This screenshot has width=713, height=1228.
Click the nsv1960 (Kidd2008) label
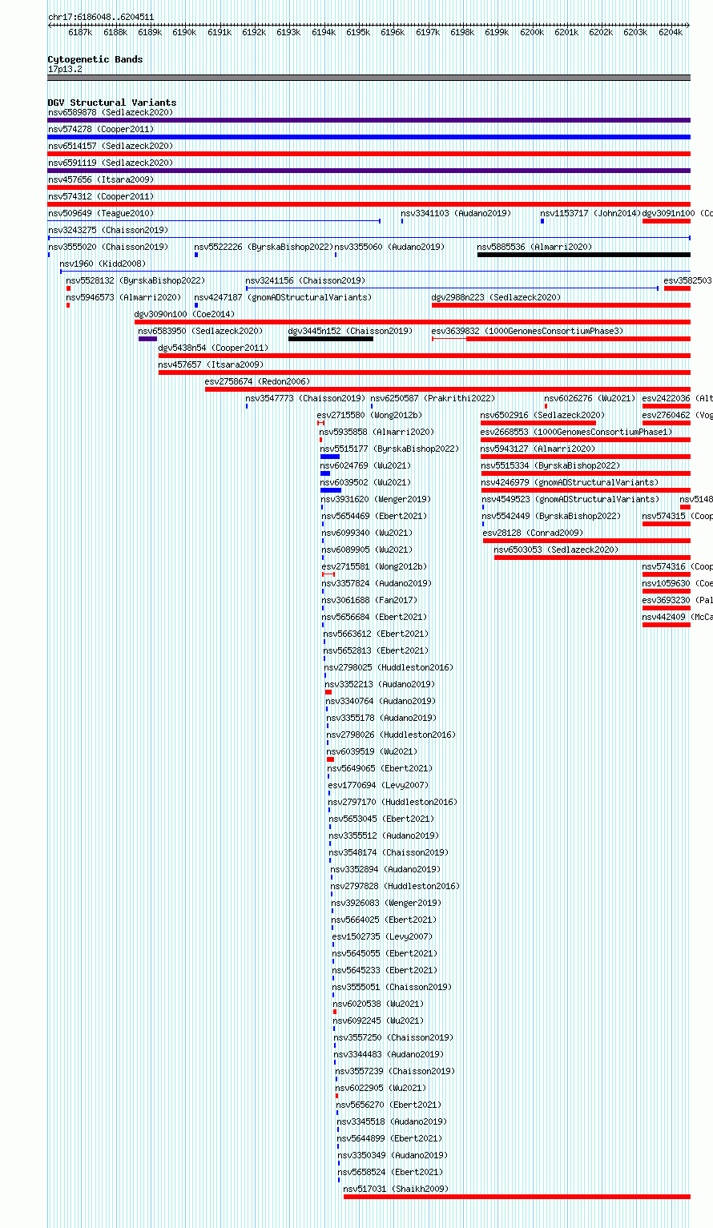point(103,264)
